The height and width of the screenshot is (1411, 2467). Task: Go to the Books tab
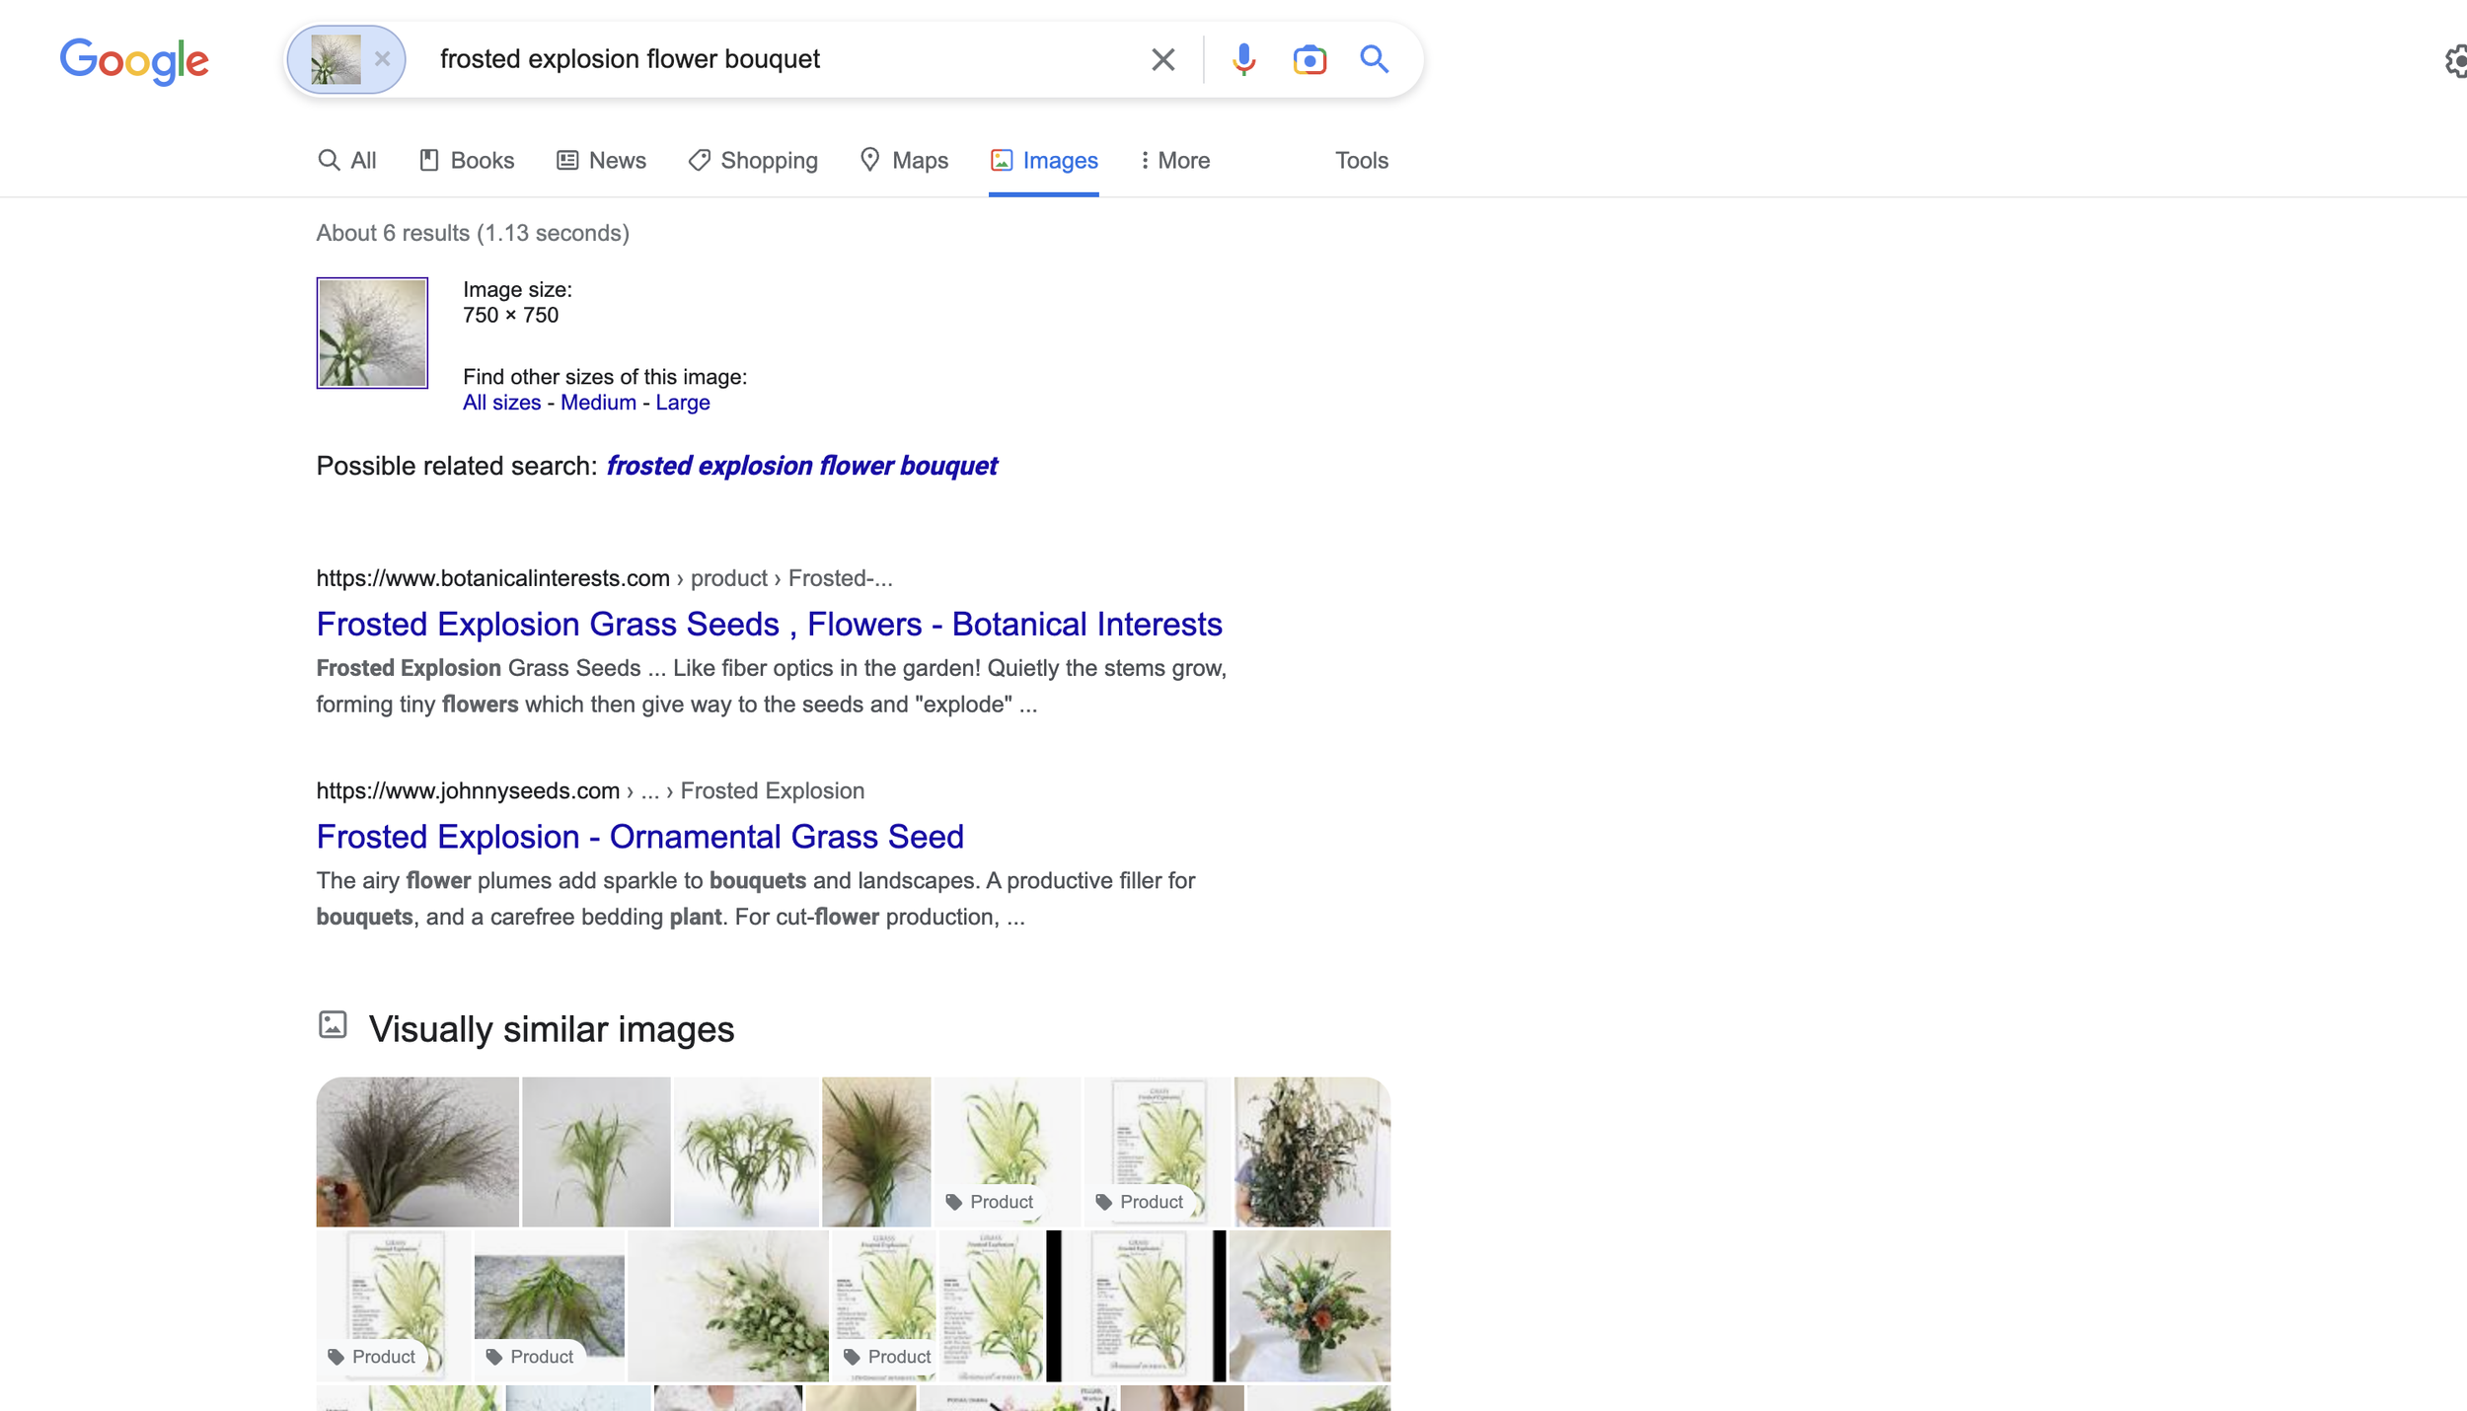(467, 160)
